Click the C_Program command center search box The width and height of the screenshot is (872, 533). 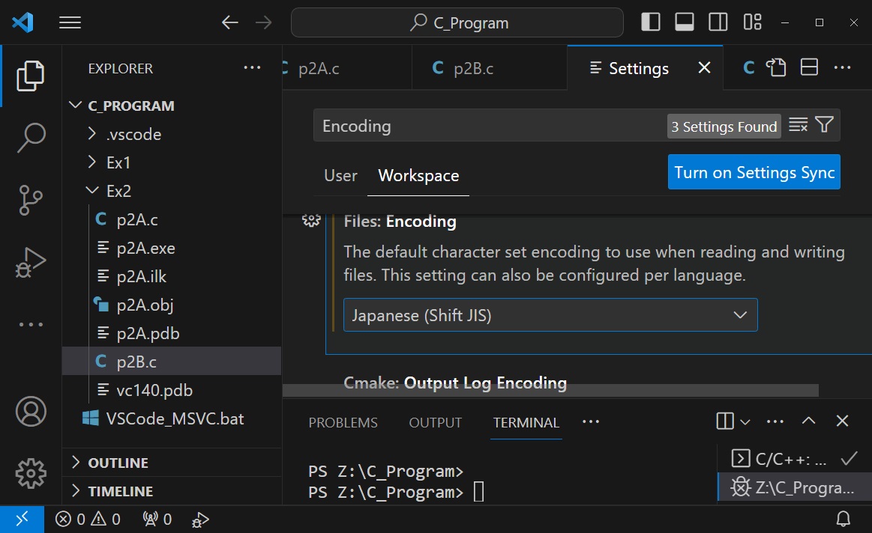coord(457,22)
